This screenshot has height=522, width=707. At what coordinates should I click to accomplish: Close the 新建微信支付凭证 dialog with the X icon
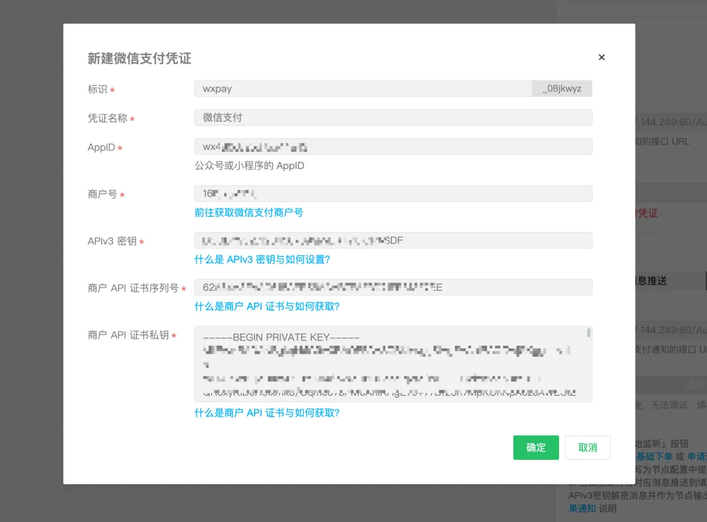coord(602,57)
